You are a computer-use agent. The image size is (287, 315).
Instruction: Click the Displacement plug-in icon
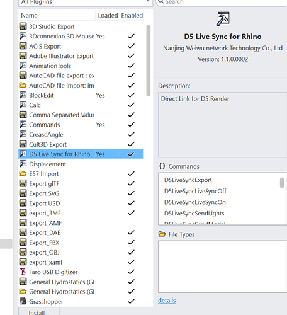click(x=23, y=164)
